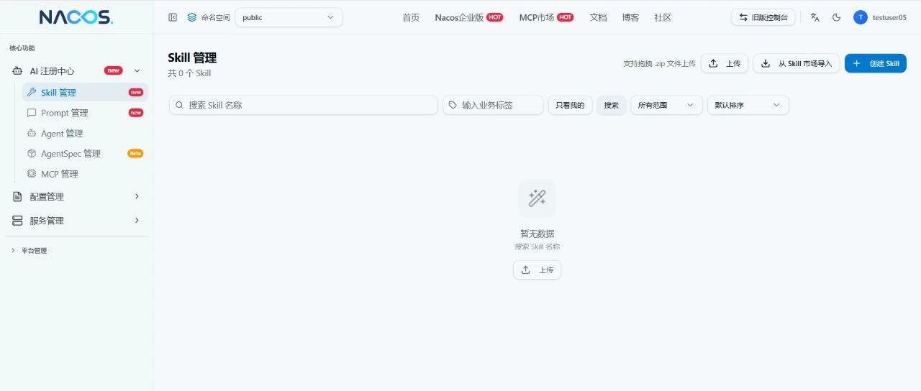Toggle the 只看我的 filter
Viewport: 921px width, 391px height.
571,105
